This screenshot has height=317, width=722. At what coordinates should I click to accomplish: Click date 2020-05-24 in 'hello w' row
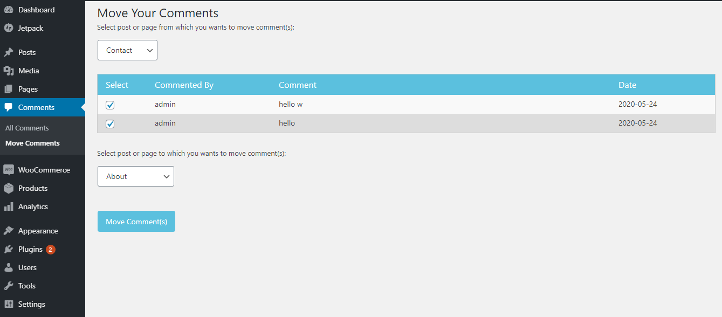point(638,104)
